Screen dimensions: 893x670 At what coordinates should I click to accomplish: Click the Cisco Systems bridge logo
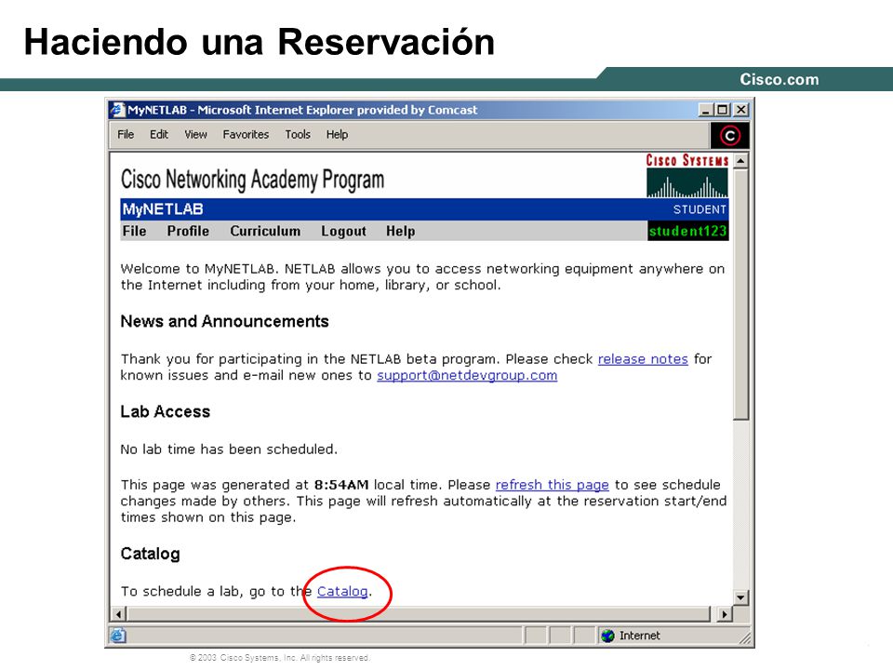pos(687,176)
